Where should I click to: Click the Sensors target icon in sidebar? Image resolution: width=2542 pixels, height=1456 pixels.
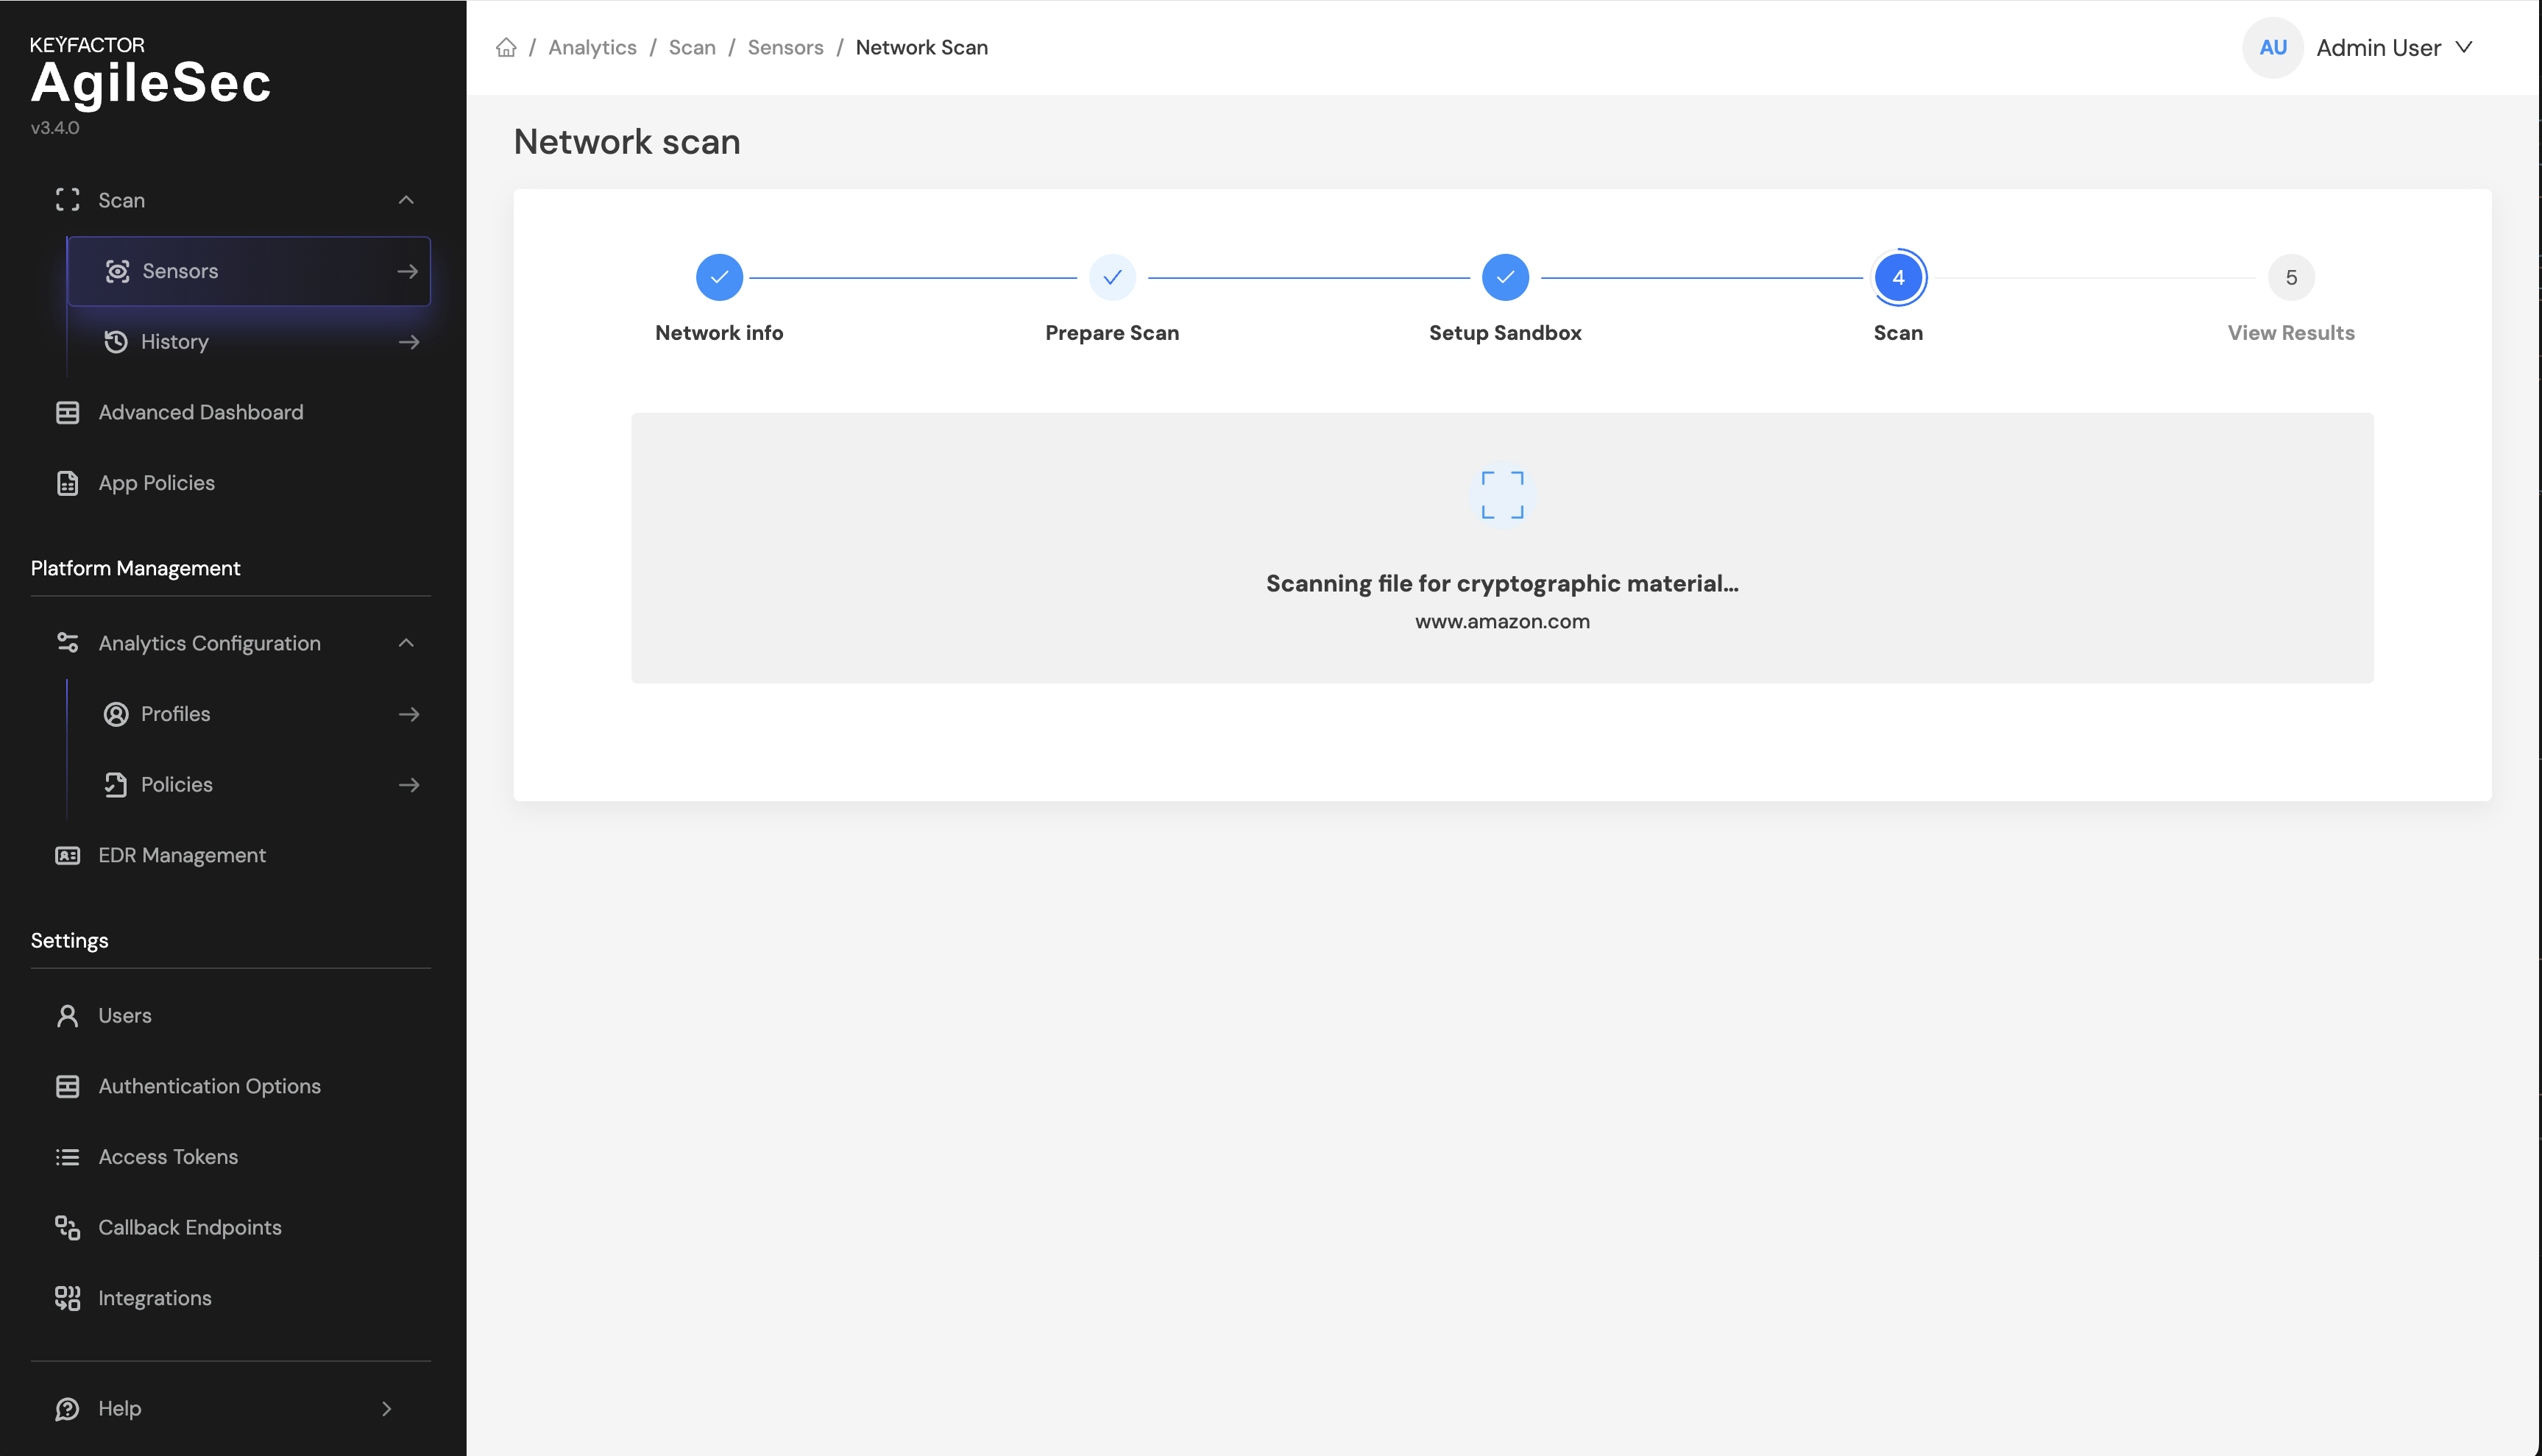pyautogui.click(x=117, y=271)
